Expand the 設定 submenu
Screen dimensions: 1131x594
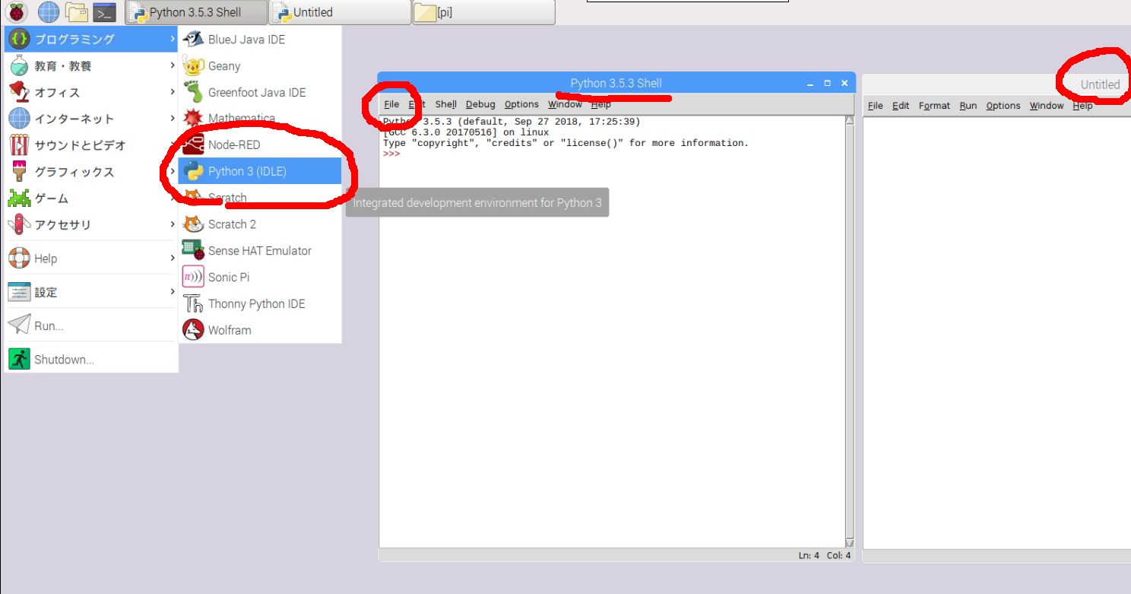tap(46, 292)
